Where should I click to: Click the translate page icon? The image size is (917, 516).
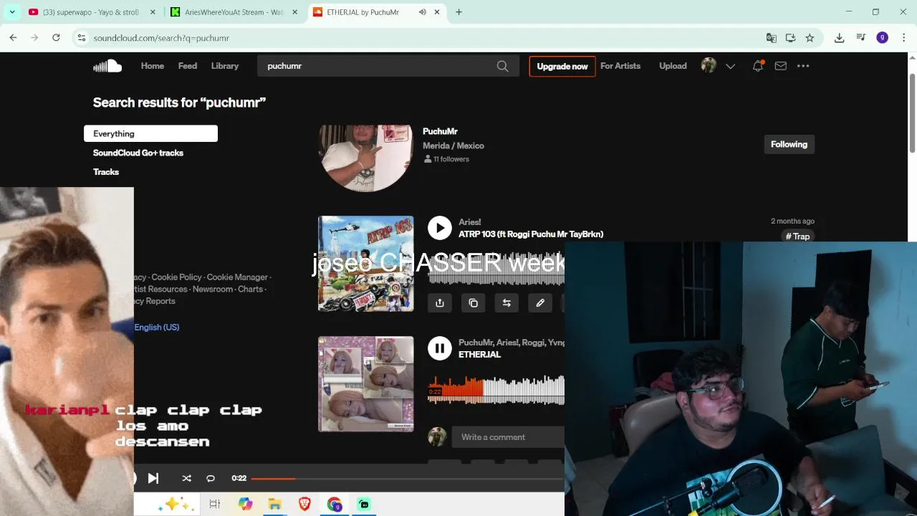point(771,38)
